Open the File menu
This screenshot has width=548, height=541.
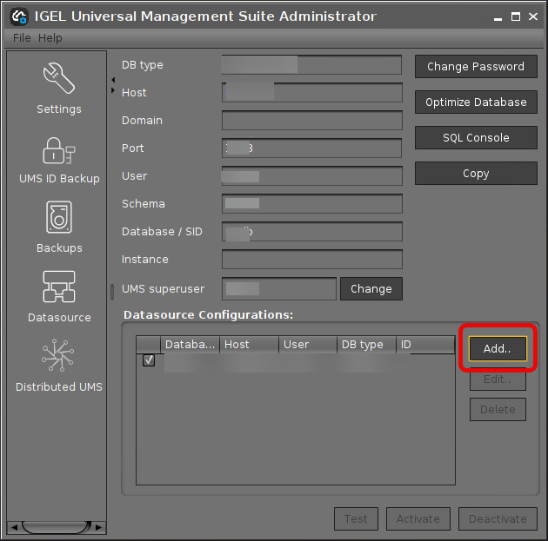point(22,38)
